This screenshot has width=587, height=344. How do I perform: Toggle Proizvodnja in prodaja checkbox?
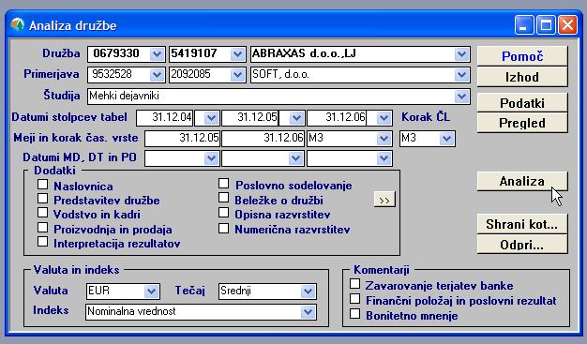(43, 227)
